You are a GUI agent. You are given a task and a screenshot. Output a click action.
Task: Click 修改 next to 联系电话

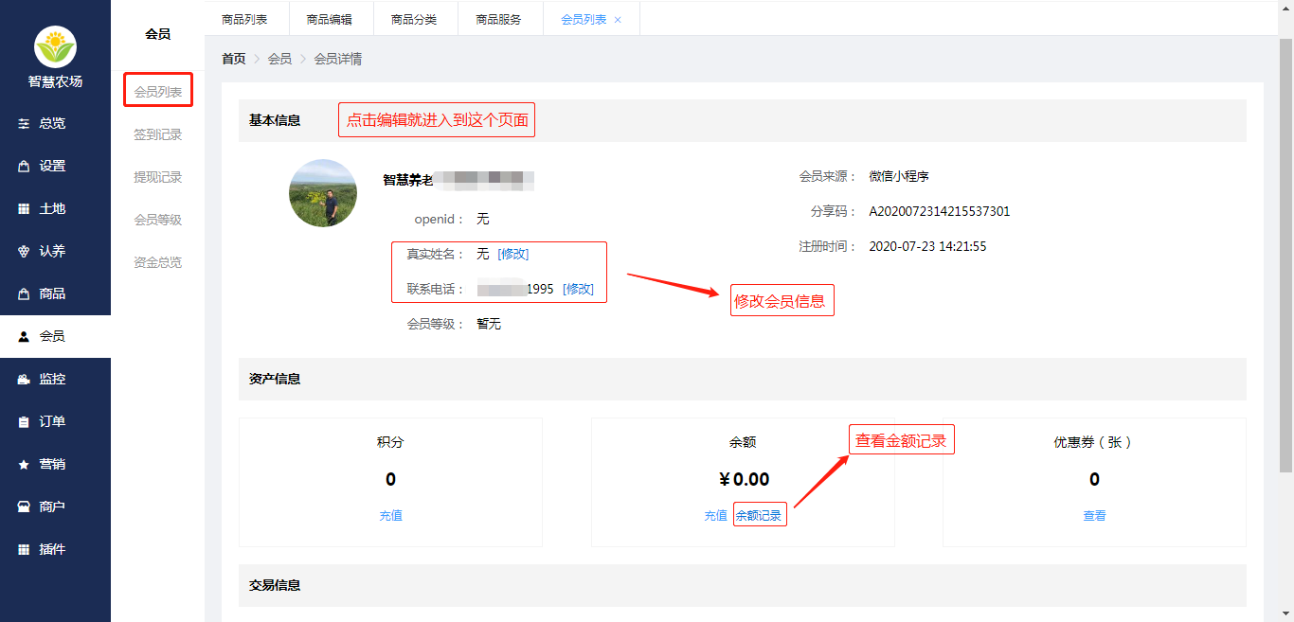[578, 289]
